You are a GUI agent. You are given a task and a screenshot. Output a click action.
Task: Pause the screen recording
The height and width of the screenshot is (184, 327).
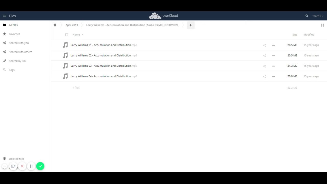31,166
